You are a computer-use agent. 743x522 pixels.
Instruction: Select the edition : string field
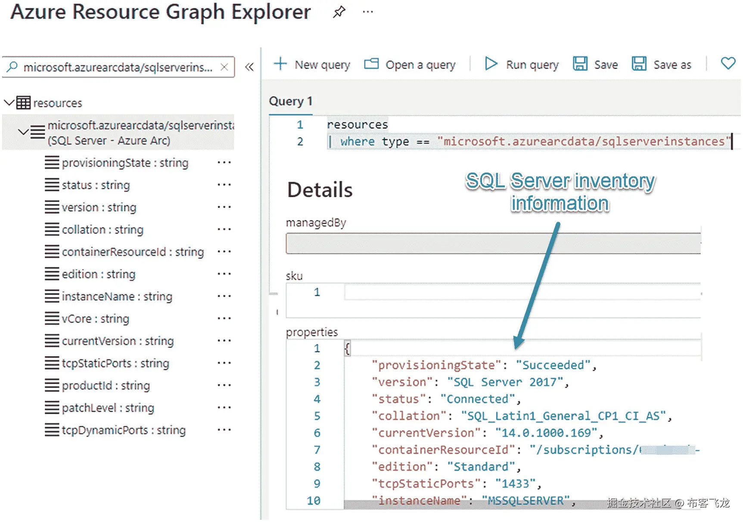(99, 274)
